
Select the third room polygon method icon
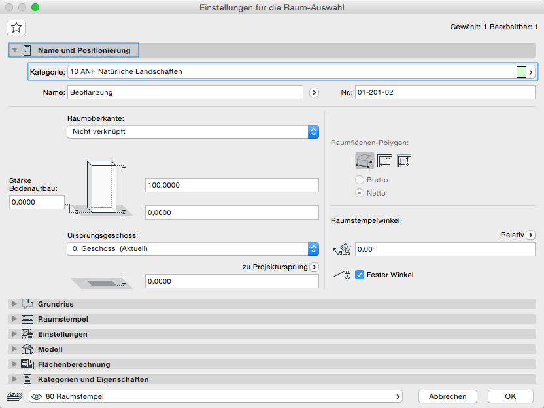tap(404, 160)
